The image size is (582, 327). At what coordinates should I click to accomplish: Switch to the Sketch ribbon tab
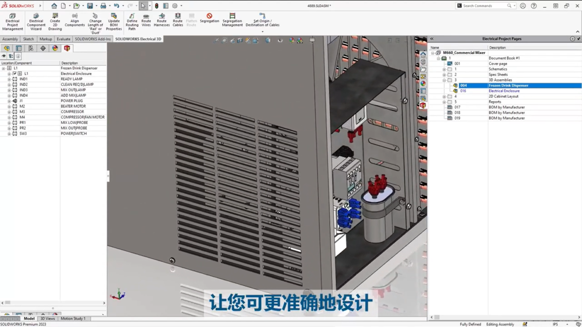point(29,39)
